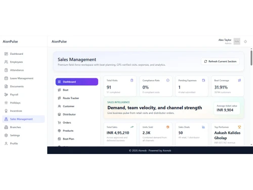Click the AionPulse logo in sidebar
The height and width of the screenshot is (190, 253).
[x=10, y=42]
